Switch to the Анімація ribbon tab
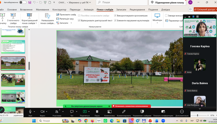This screenshot has width=217, height=124. click(x=89, y=9)
